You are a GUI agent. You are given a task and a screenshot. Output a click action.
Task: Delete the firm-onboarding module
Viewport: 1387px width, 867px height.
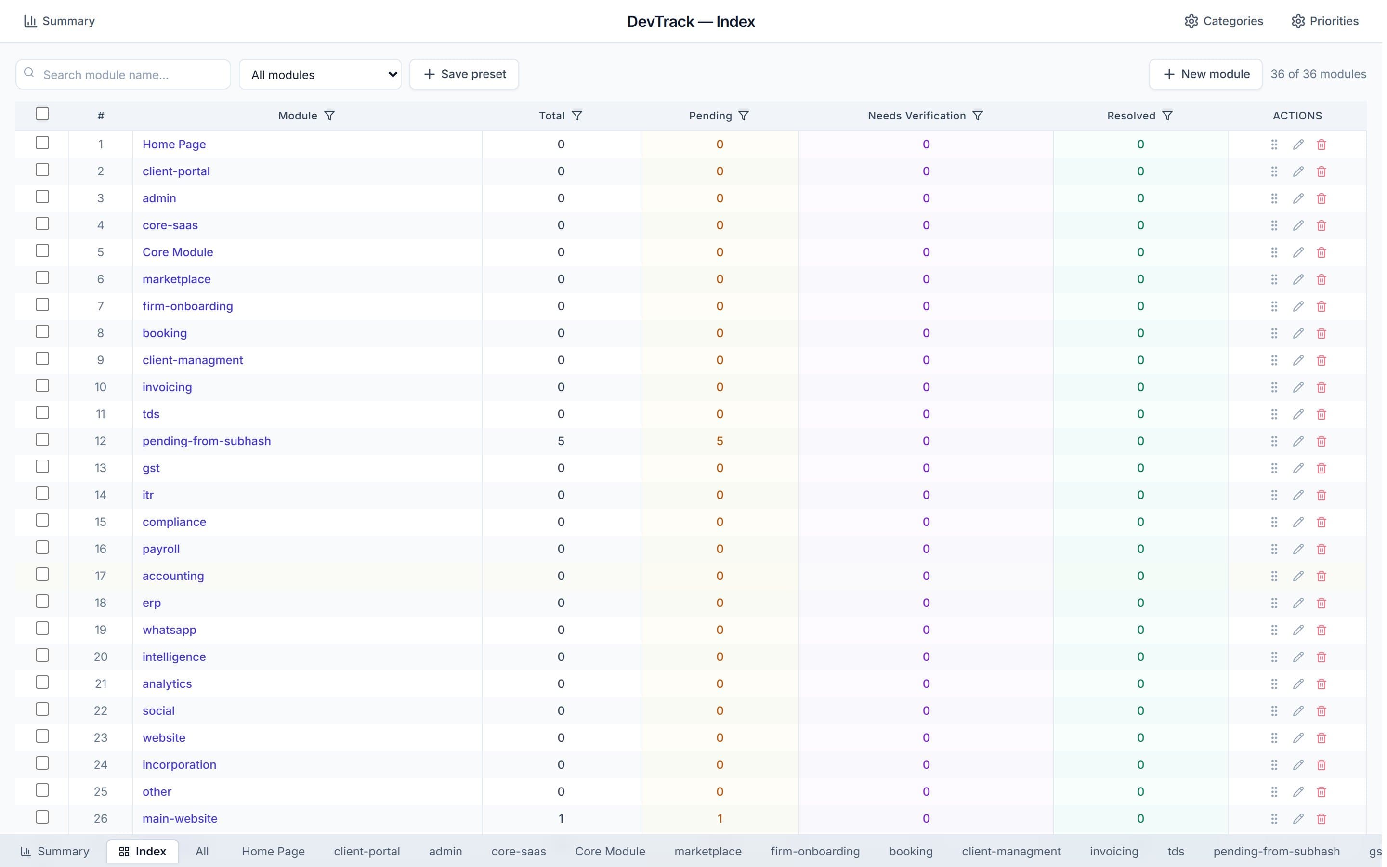1321,306
